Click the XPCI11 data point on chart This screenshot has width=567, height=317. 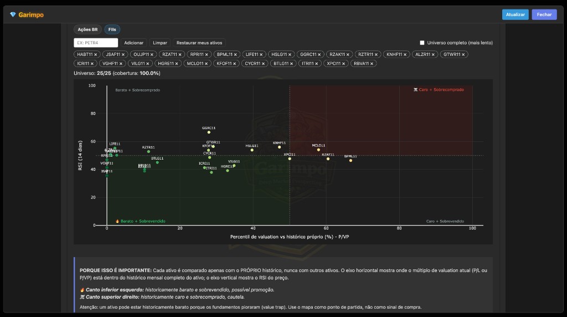pos(290,159)
